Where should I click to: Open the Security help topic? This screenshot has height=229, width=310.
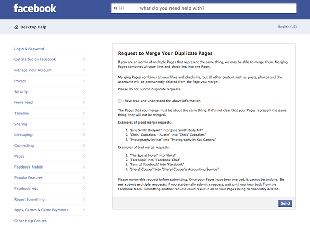tap(21, 92)
